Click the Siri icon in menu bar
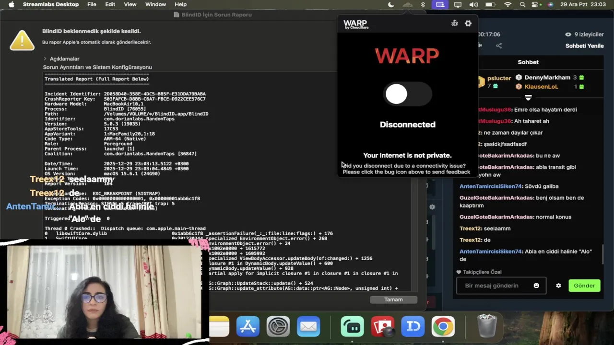 coord(550,5)
